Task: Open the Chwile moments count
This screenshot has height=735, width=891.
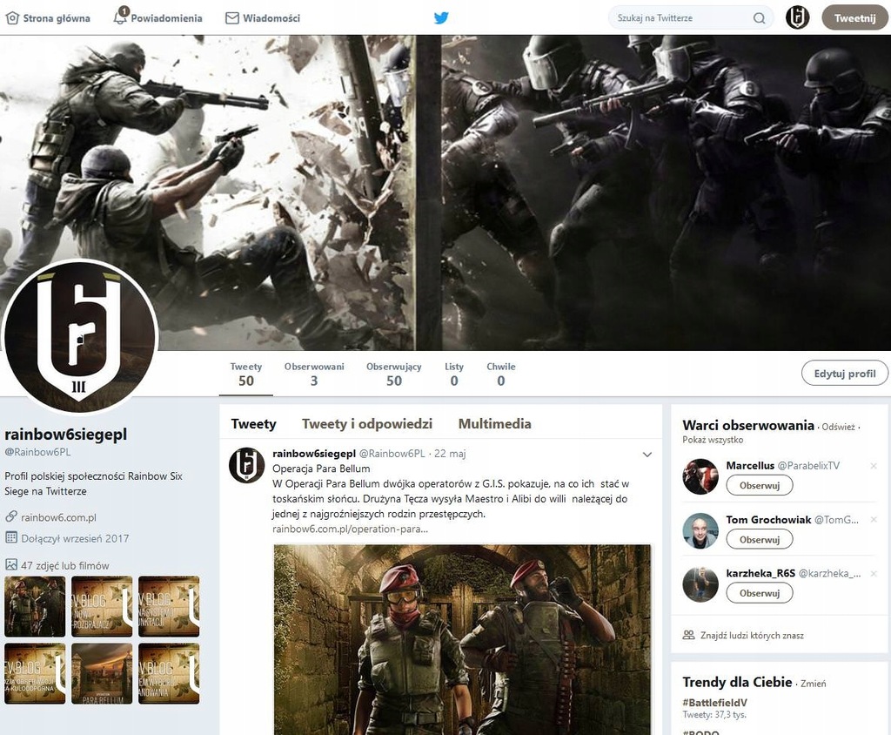Action: 500,374
